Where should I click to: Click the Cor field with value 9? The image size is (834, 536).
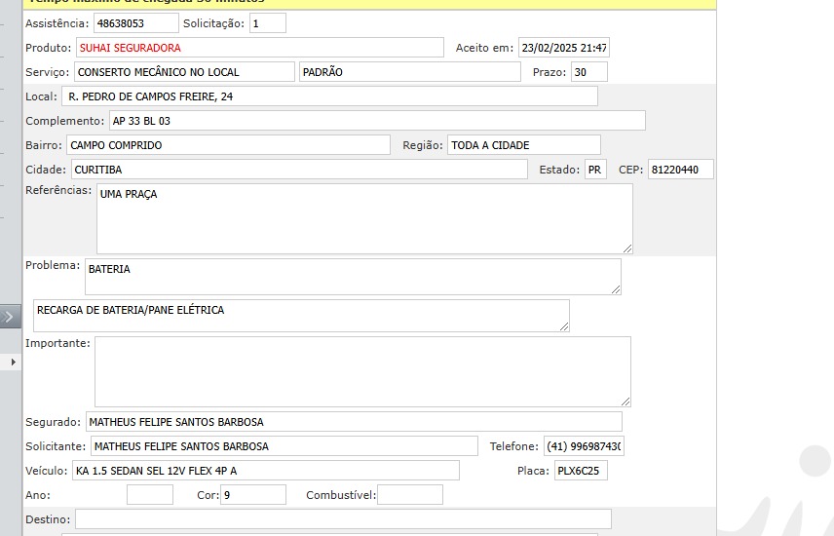click(253, 495)
